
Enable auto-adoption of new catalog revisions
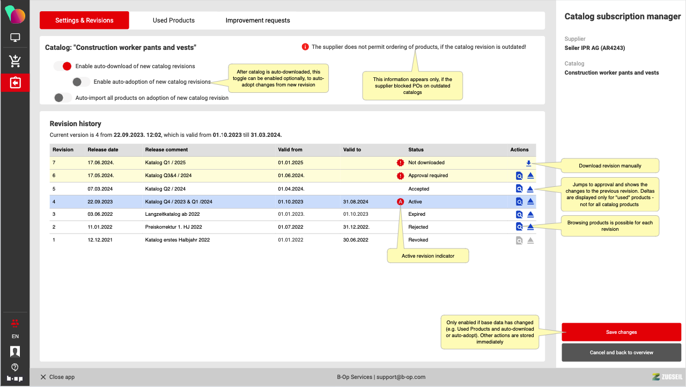point(81,82)
